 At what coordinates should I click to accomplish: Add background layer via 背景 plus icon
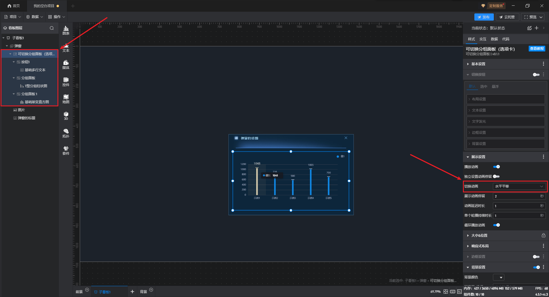[x=151, y=290]
